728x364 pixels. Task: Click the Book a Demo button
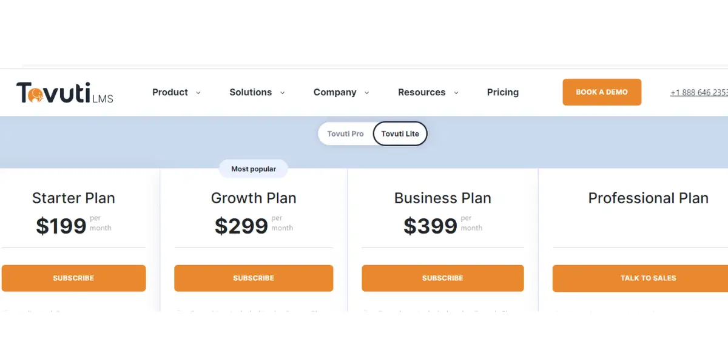click(602, 92)
